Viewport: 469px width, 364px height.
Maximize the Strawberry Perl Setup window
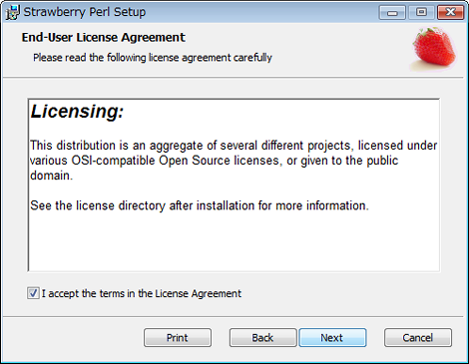(x=421, y=13)
